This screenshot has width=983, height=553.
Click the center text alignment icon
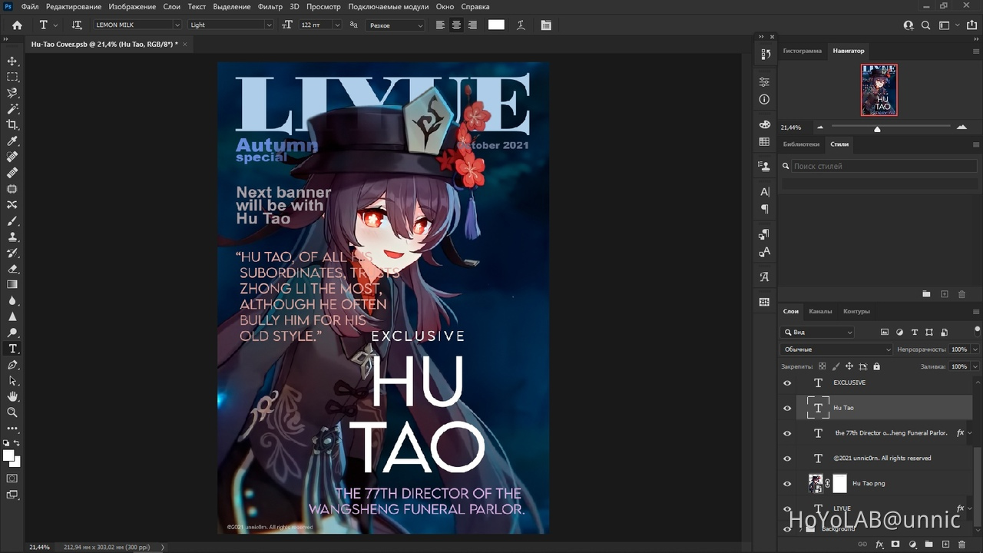point(456,25)
